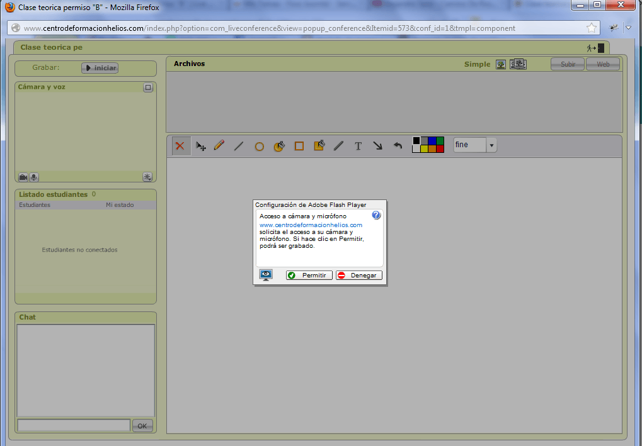The image size is (642, 446).
Task: Click Permitir to allow camera access
Action: coord(309,275)
